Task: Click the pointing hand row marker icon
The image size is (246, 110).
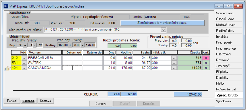Action: pyautogui.click(x=7, y=68)
